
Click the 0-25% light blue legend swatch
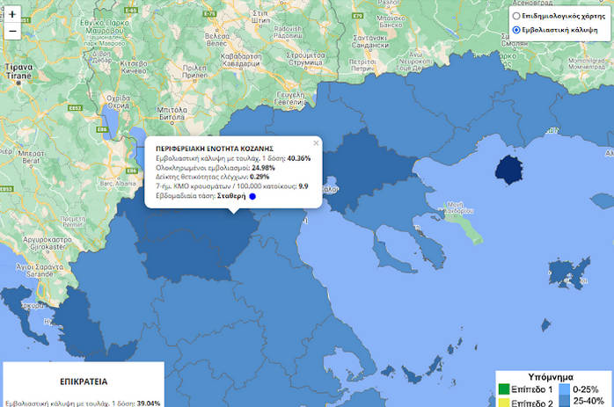pyautogui.click(x=563, y=389)
